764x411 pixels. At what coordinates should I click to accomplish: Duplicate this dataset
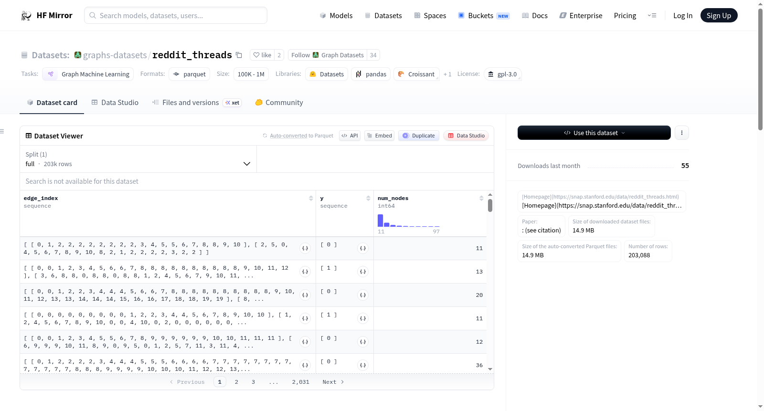(x=419, y=136)
